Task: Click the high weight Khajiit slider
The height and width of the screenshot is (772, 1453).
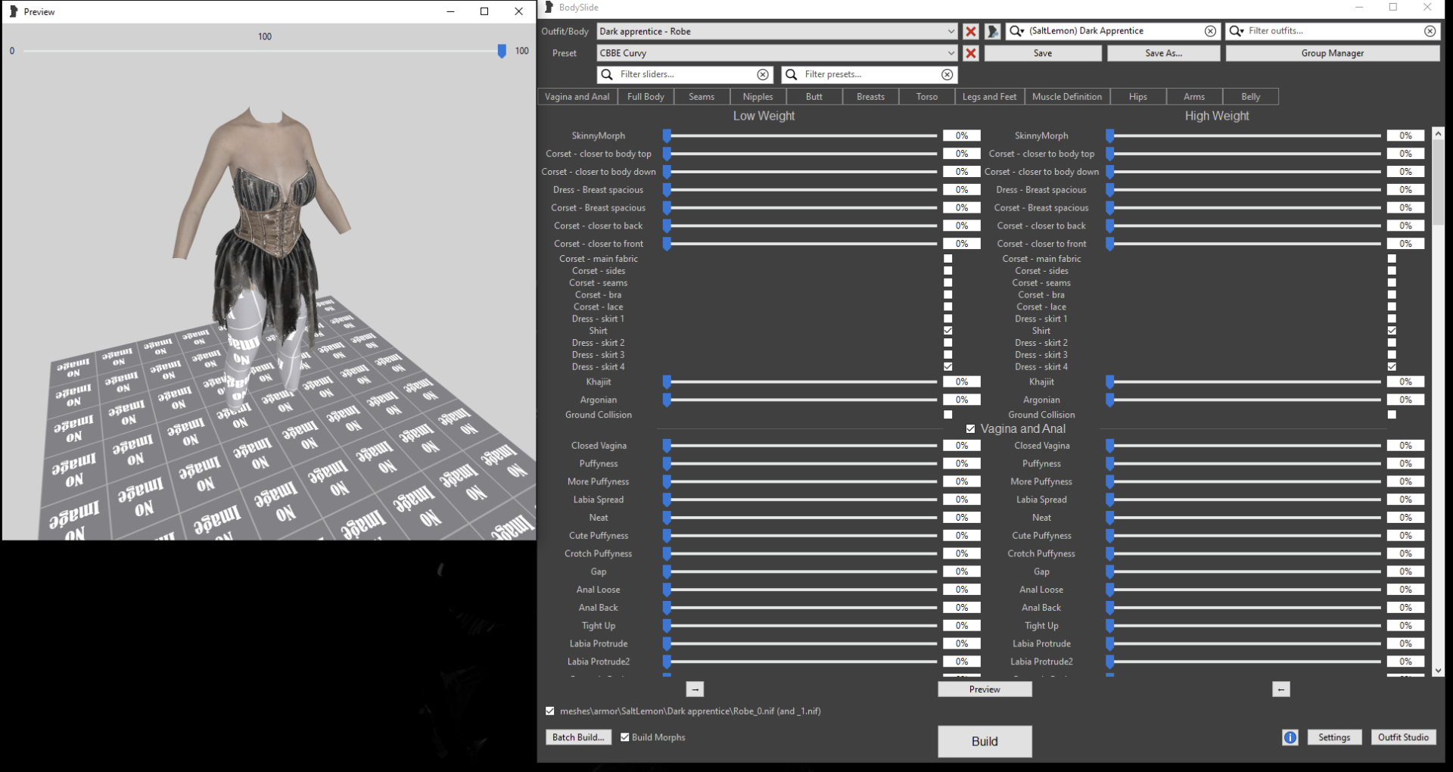Action: coord(1243,382)
